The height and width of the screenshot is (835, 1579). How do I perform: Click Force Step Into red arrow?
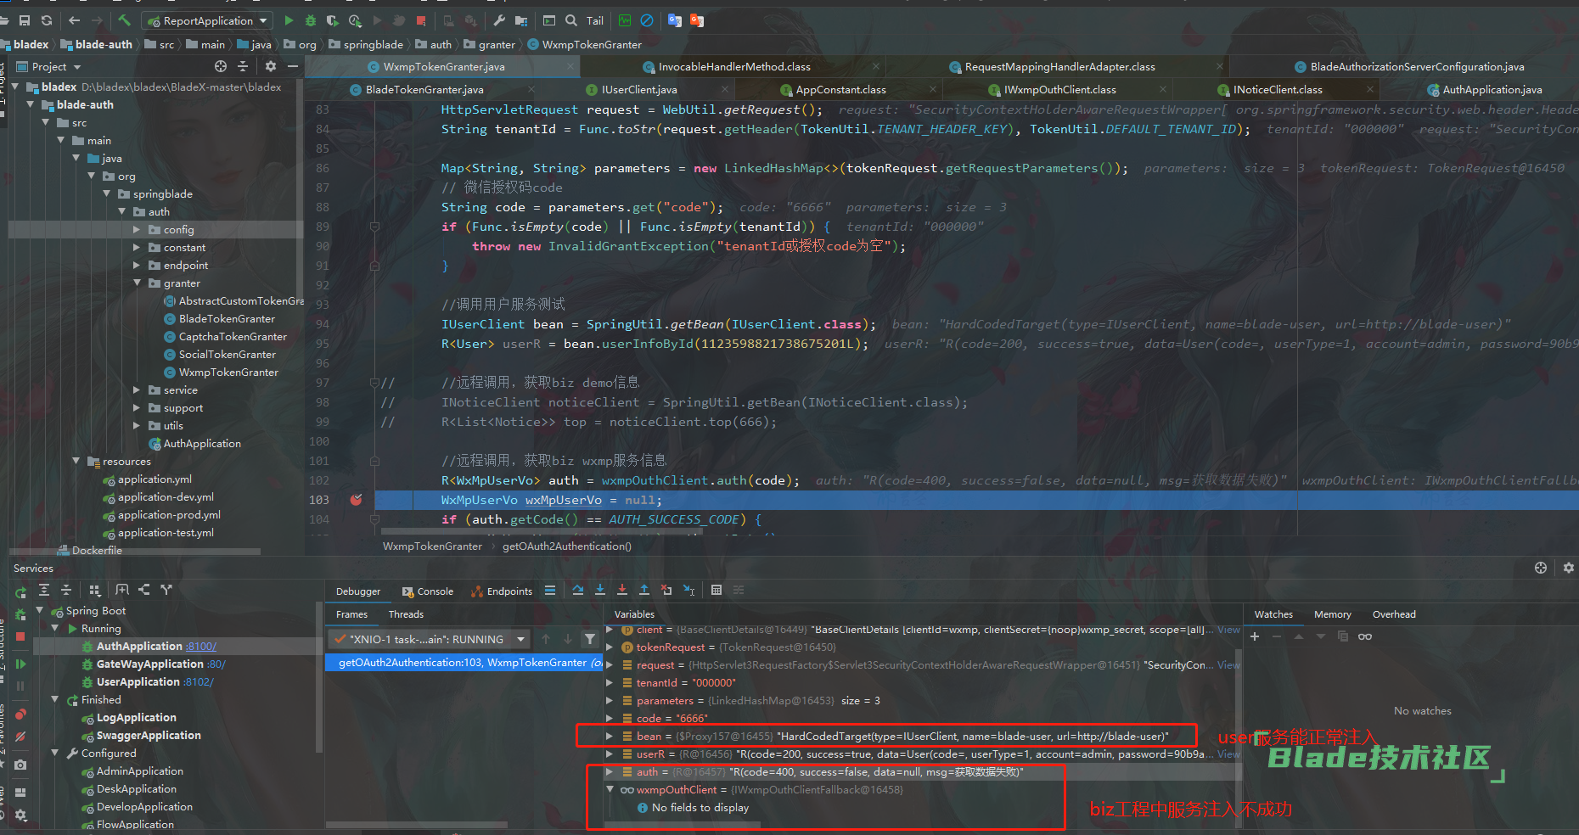(x=622, y=591)
